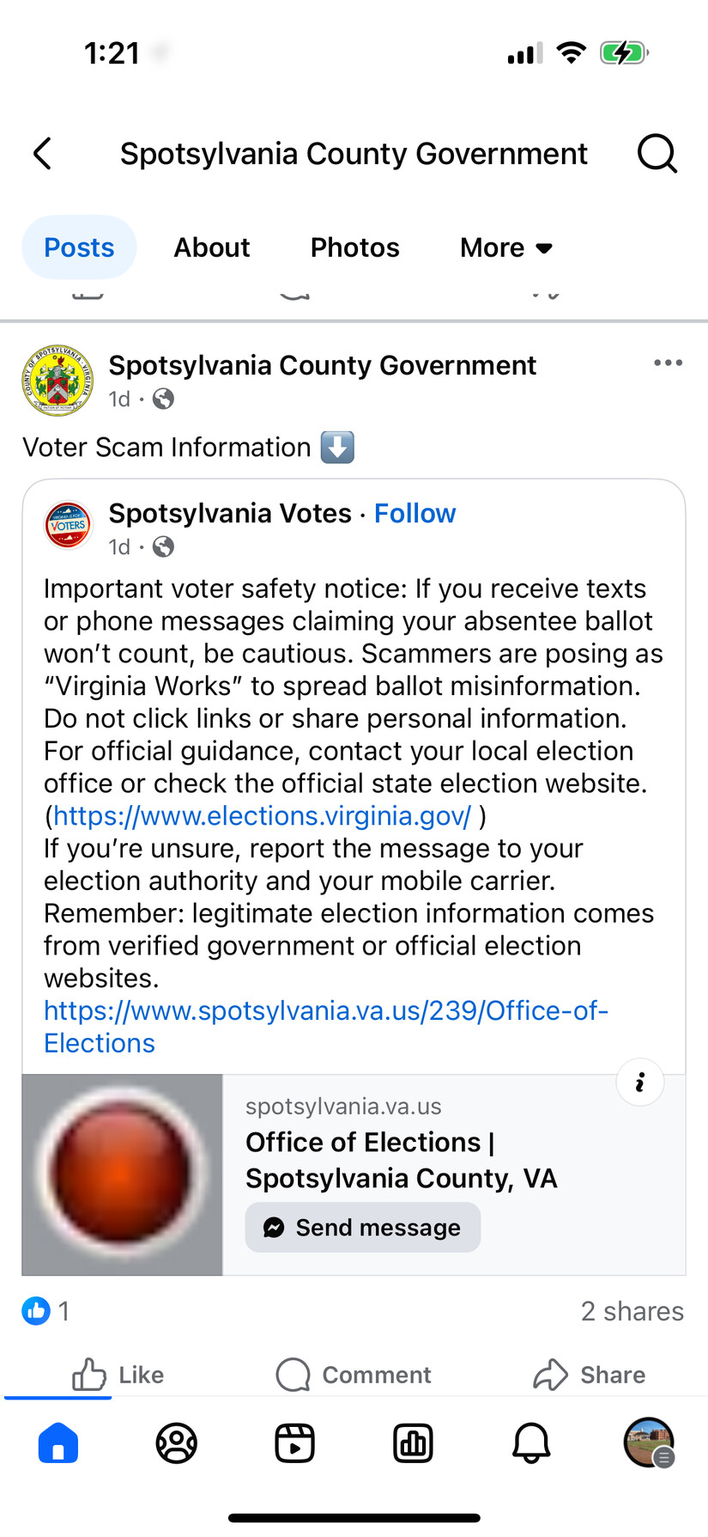Screen dimensions: 708x1537
Task: Open the search magnifier icon
Action: 657,154
